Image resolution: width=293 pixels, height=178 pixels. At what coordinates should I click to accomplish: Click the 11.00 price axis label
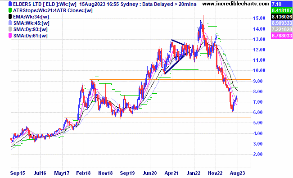[x=259, y=60]
